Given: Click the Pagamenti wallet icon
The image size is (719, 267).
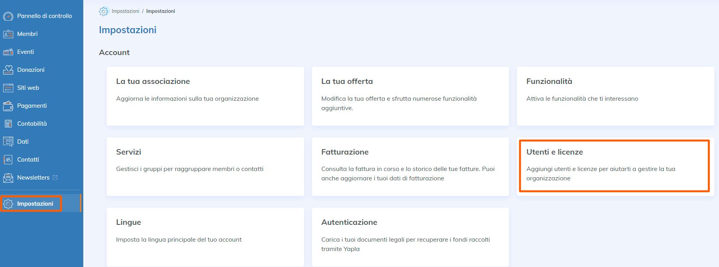Looking at the screenshot, I should point(8,106).
